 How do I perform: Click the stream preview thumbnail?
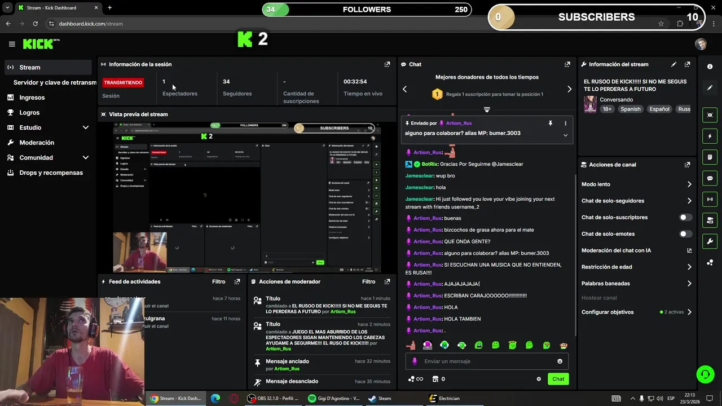pyautogui.click(x=247, y=197)
